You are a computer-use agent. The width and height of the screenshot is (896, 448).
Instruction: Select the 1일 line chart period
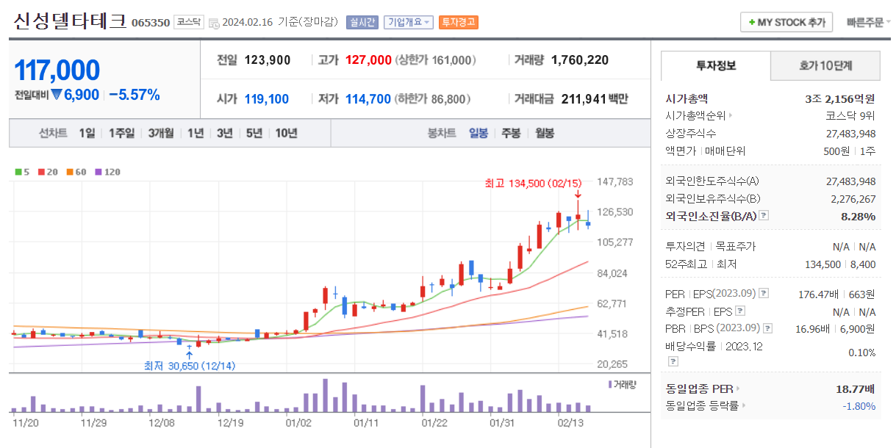pyautogui.click(x=87, y=133)
